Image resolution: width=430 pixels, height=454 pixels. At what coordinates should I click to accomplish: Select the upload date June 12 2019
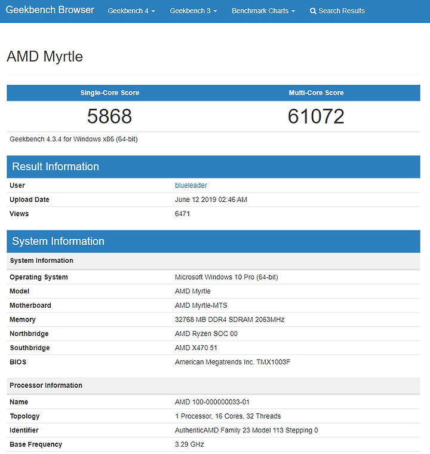coord(211,200)
